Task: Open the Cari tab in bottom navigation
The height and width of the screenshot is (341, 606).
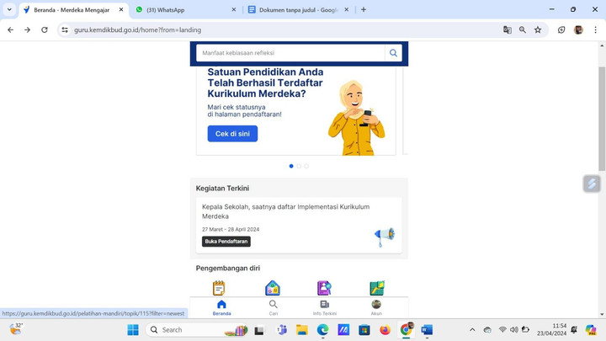Action: pyautogui.click(x=274, y=307)
